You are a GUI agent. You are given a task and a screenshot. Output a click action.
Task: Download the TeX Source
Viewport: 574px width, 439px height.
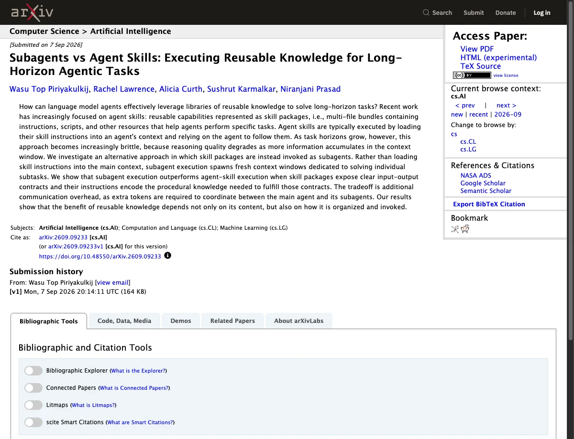pyautogui.click(x=481, y=66)
